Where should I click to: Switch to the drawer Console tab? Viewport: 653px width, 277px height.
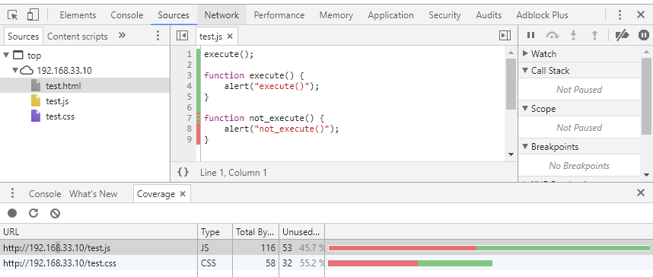[45, 194]
